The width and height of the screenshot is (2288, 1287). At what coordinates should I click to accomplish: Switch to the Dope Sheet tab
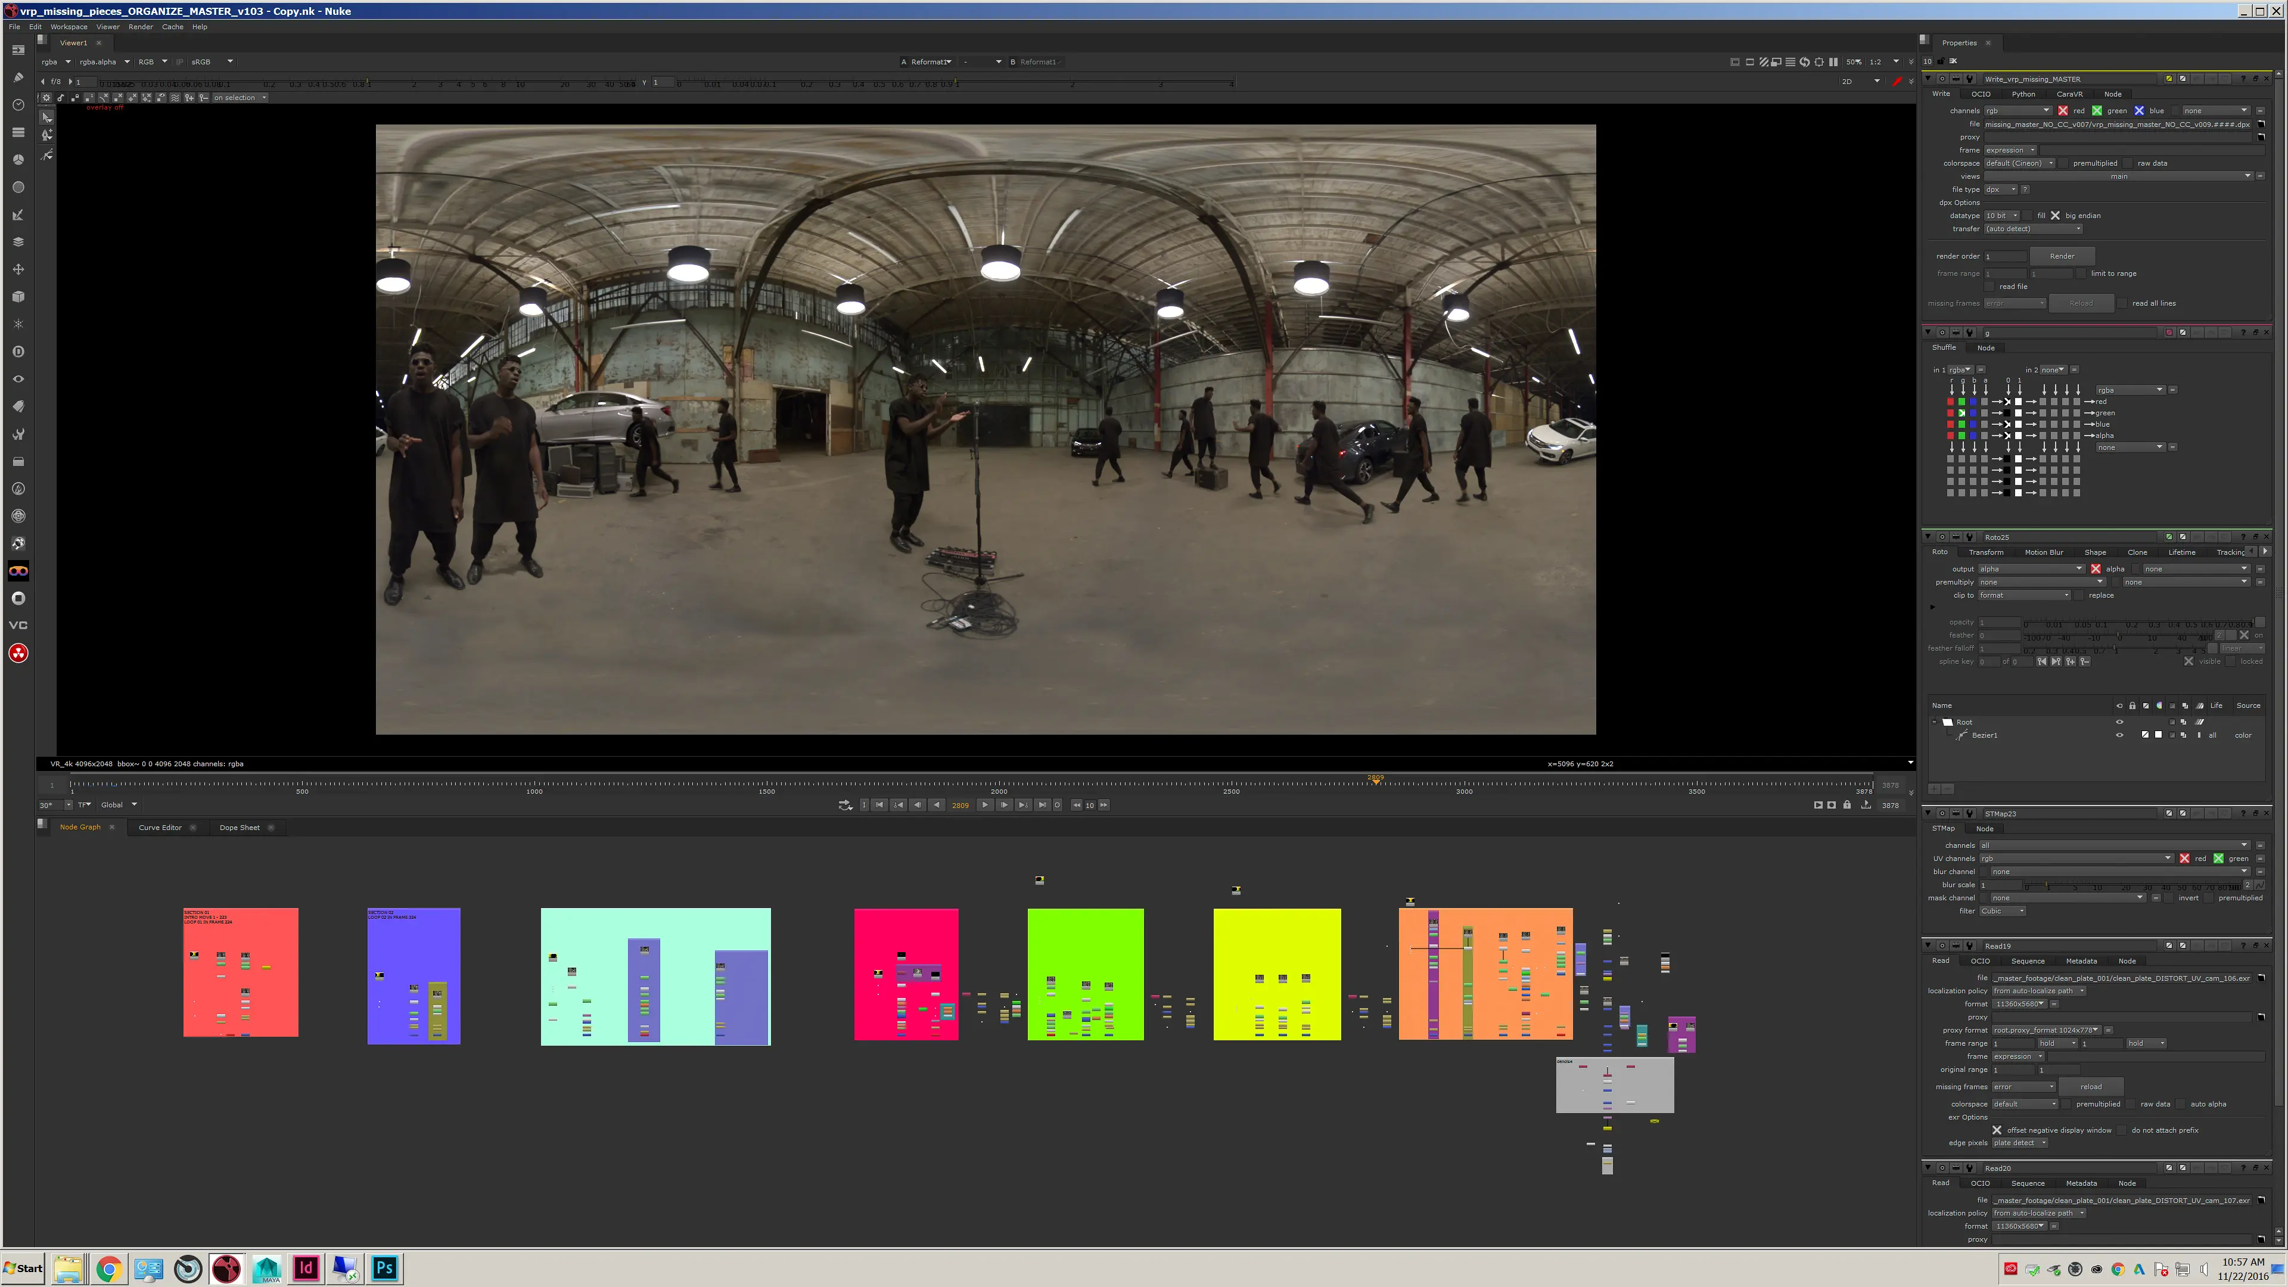[240, 828]
